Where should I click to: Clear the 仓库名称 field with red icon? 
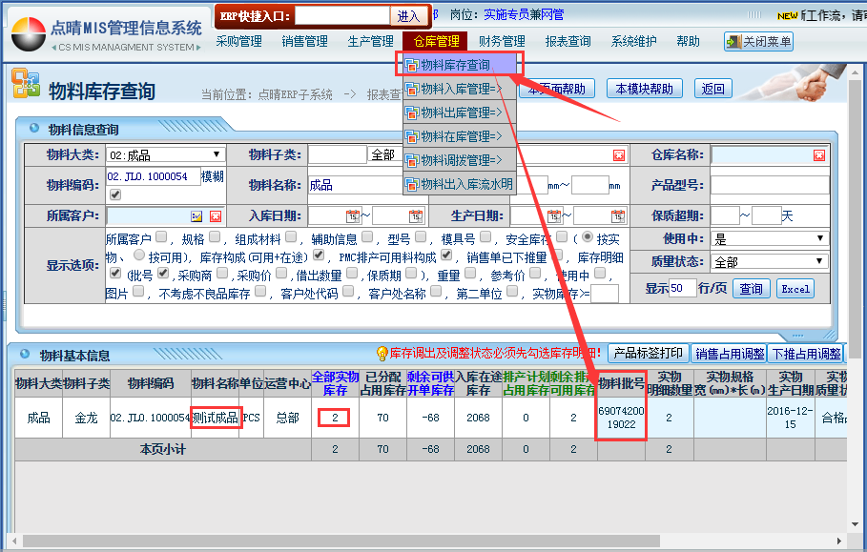point(818,155)
